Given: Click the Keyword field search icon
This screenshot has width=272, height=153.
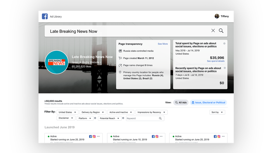Looking at the screenshot, I should point(160,118).
